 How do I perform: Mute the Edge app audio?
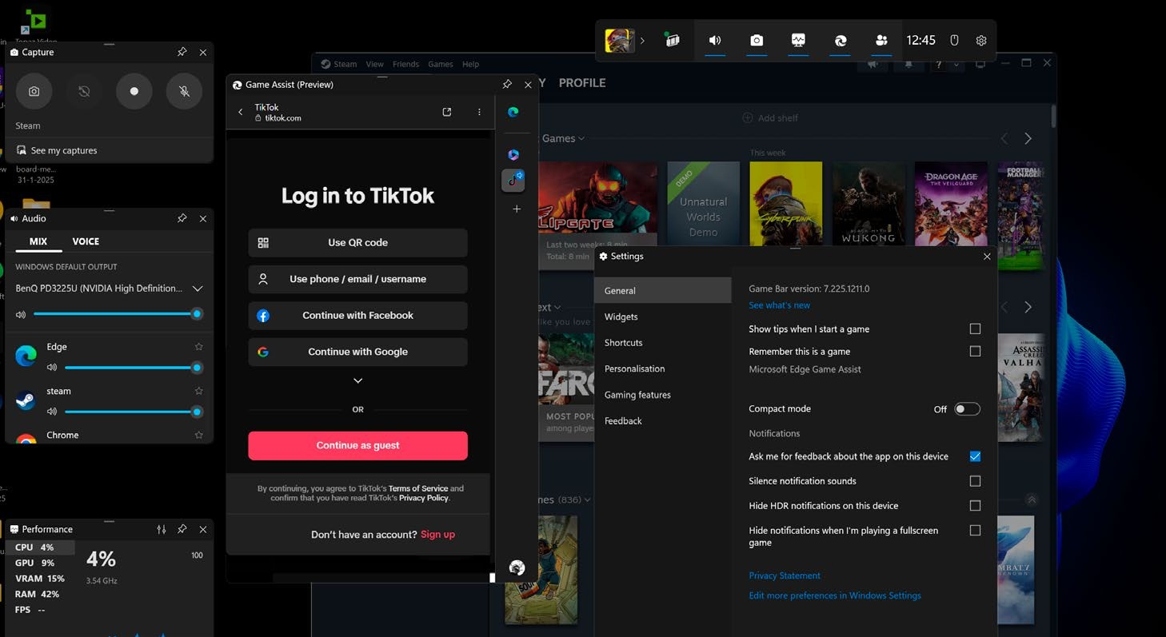(52, 368)
